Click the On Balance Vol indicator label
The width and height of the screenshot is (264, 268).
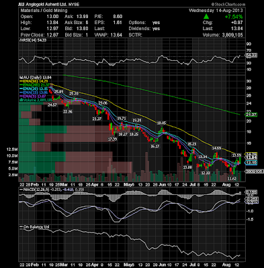(x=34, y=227)
